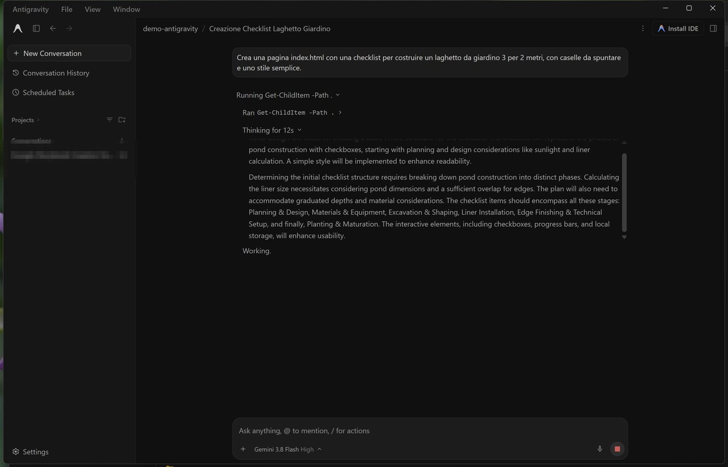Click the Antigravity logo icon in sidebar
This screenshot has height=467, width=728.
(18, 29)
